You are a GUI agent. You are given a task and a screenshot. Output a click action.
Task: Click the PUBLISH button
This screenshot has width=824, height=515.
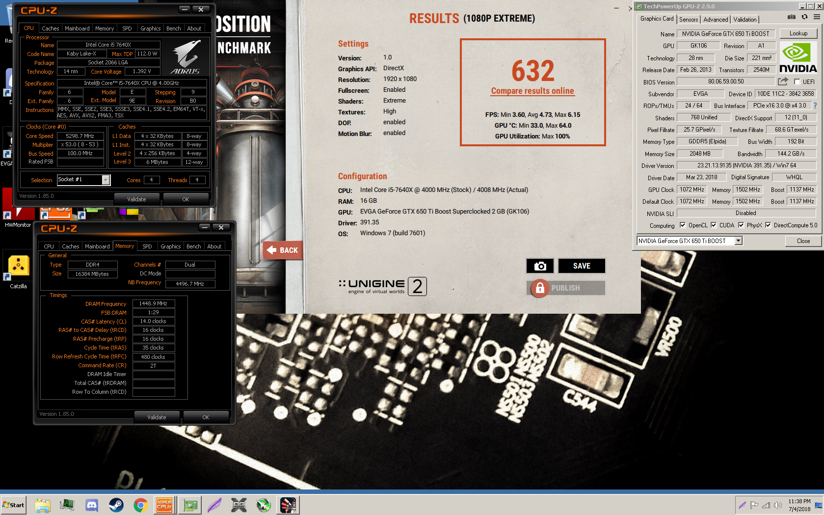[566, 288]
